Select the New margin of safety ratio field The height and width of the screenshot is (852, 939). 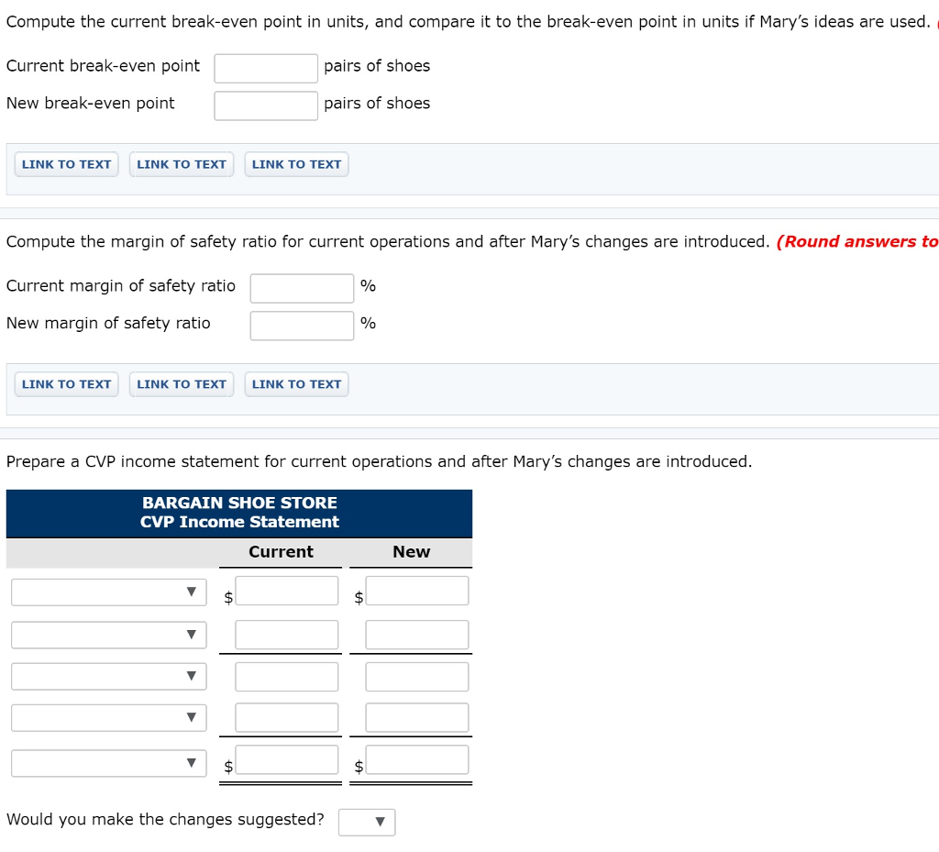coord(302,326)
